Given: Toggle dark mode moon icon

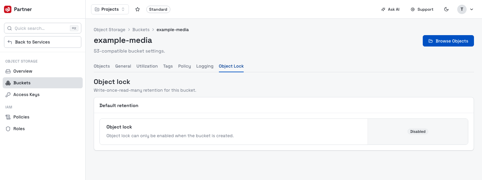Looking at the screenshot, I should pos(446,9).
